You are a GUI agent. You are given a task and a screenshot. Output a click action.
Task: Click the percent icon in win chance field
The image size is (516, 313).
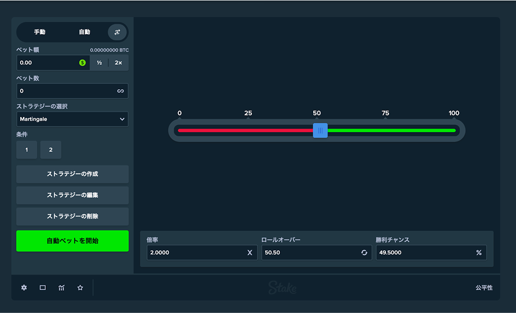click(x=479, y=253)
